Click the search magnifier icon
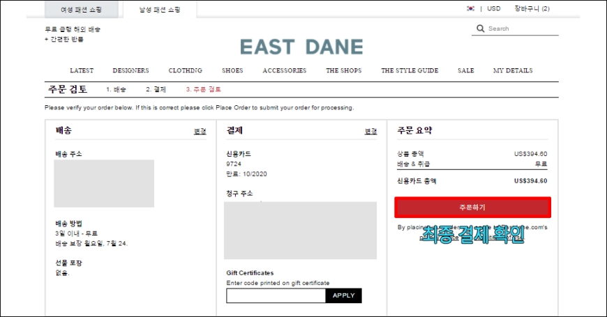The width and height of the screenshot is (607, 317). click(x=481, y=29)
